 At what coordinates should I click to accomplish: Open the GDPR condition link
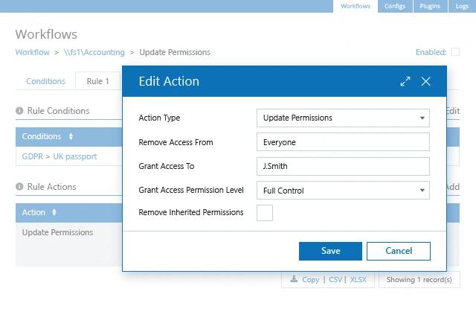[x=33, y=156]
